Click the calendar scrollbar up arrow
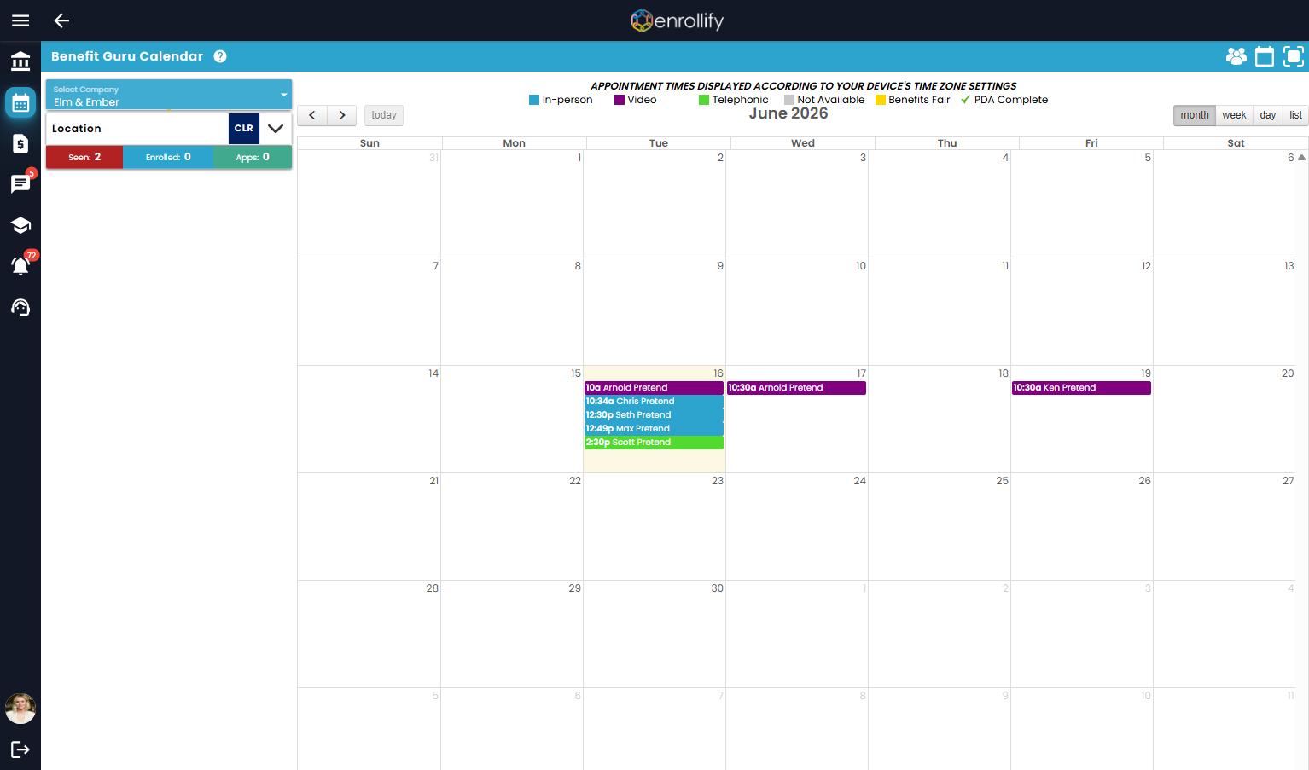Screen dimensions: 1309x770 (x=1301, y=158)
